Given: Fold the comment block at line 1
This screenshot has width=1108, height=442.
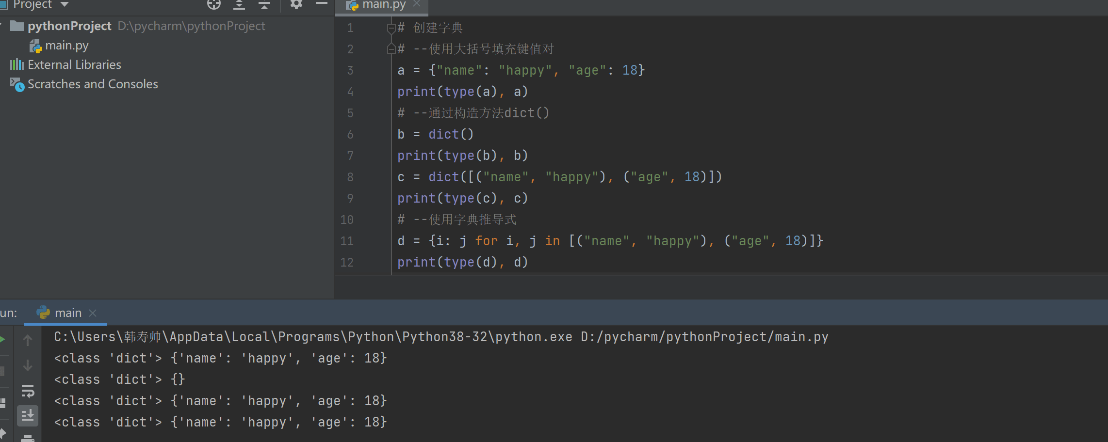Looking at the screenshot, I should click(x=391, y=28).
